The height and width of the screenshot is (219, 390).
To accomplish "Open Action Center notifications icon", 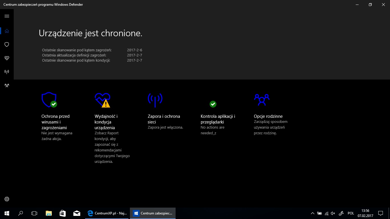I will 381,213.
